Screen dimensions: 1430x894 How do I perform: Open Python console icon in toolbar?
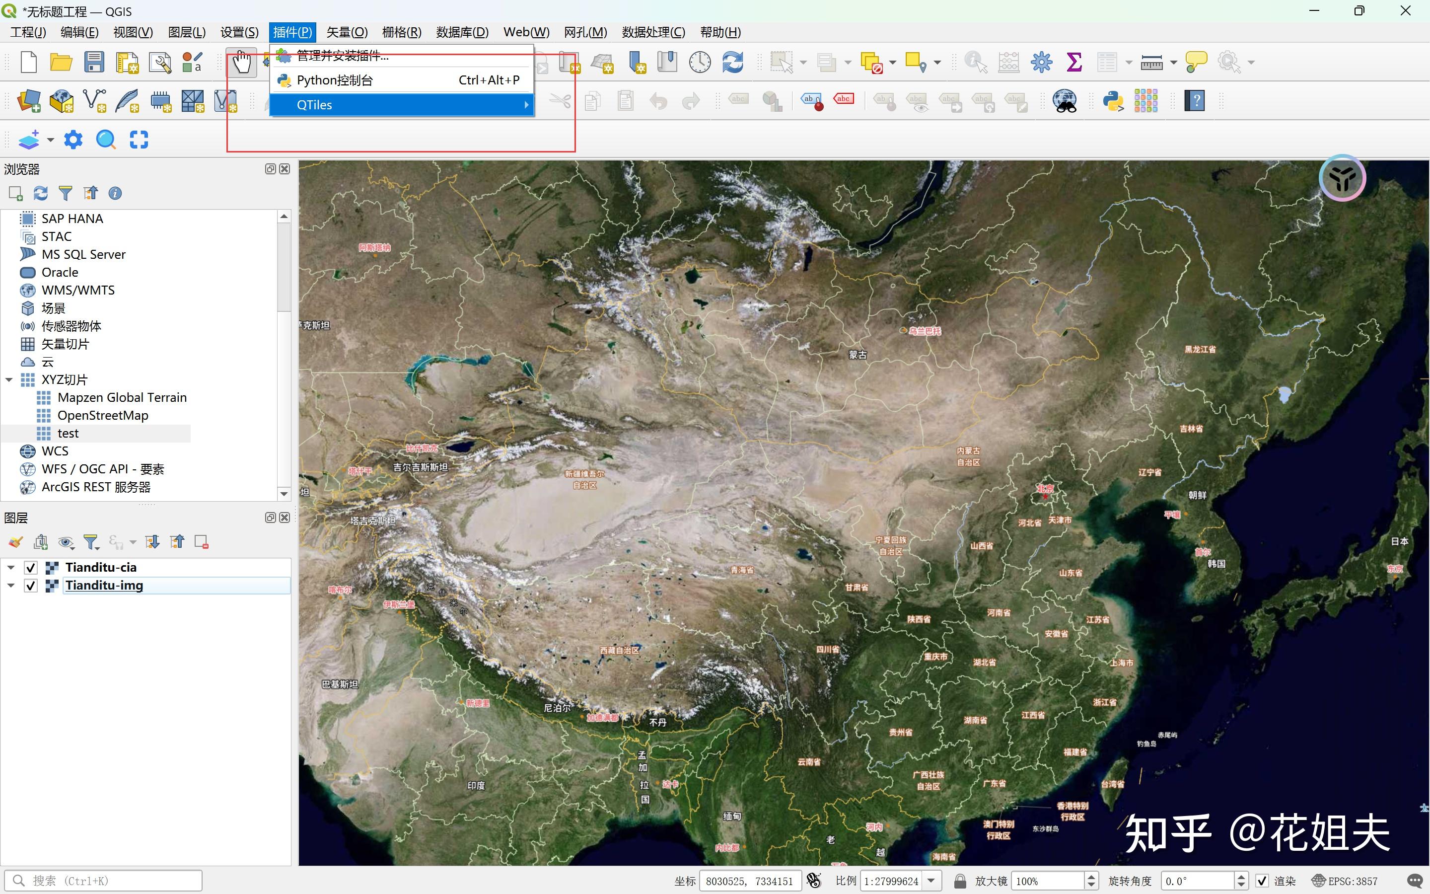1113,101
